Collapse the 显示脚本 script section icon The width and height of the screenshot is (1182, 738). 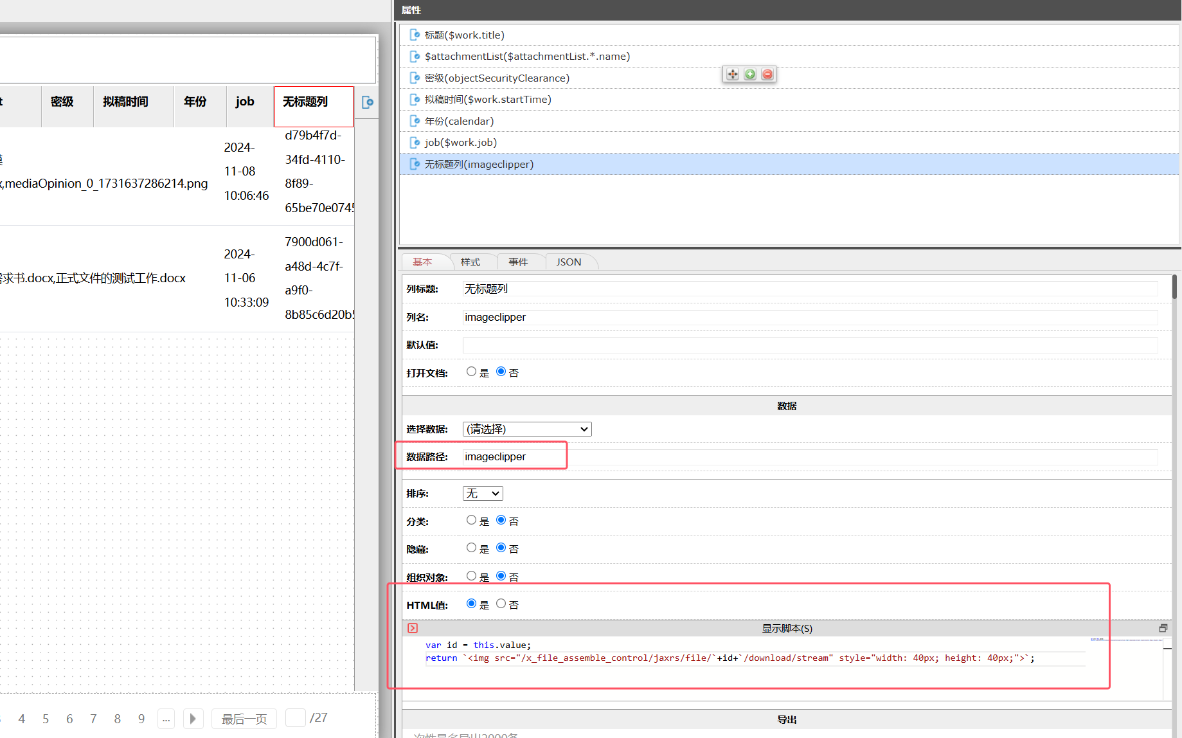413,628
